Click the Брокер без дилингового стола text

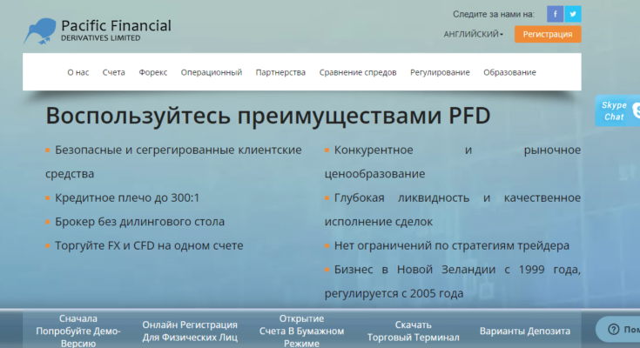[x=139, y=222]
